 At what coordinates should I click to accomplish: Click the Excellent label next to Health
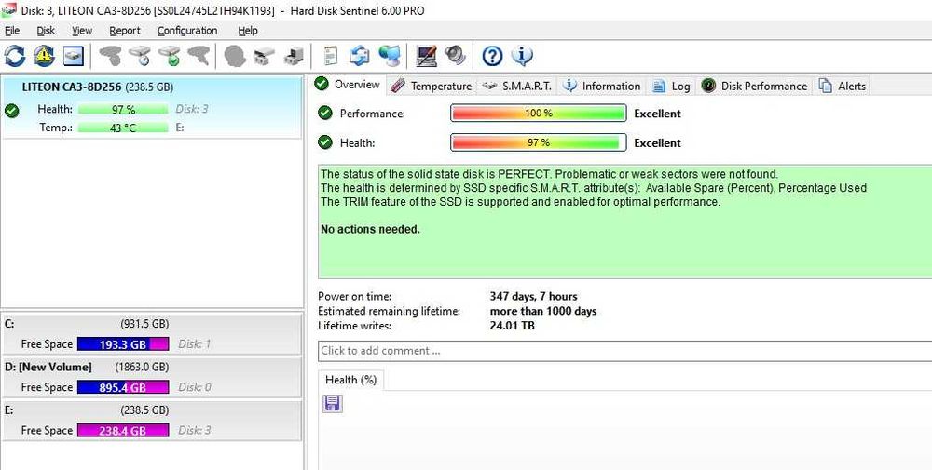point(657,143)
